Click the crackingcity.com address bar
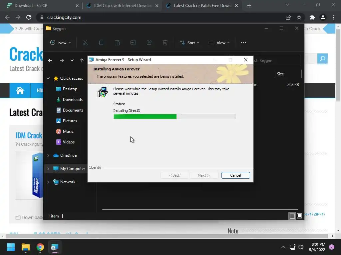The image size is (341, 255). tap(161, 17)
